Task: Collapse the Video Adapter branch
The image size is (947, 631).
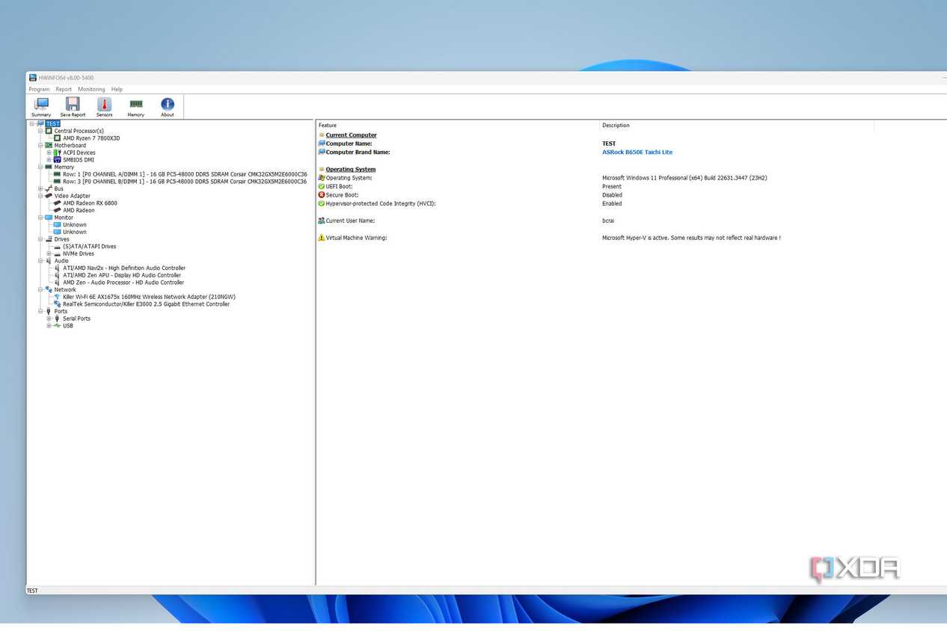Action: point(40,196)
